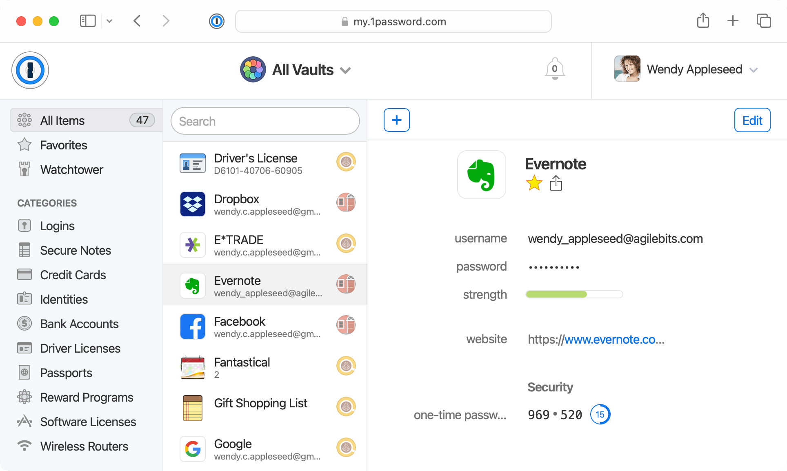Click the Bank Accounts sidebar icon
The image size is (787, 471).
pos(25,324)
